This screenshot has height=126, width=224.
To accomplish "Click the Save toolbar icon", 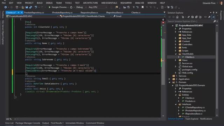I will point(27,7).
